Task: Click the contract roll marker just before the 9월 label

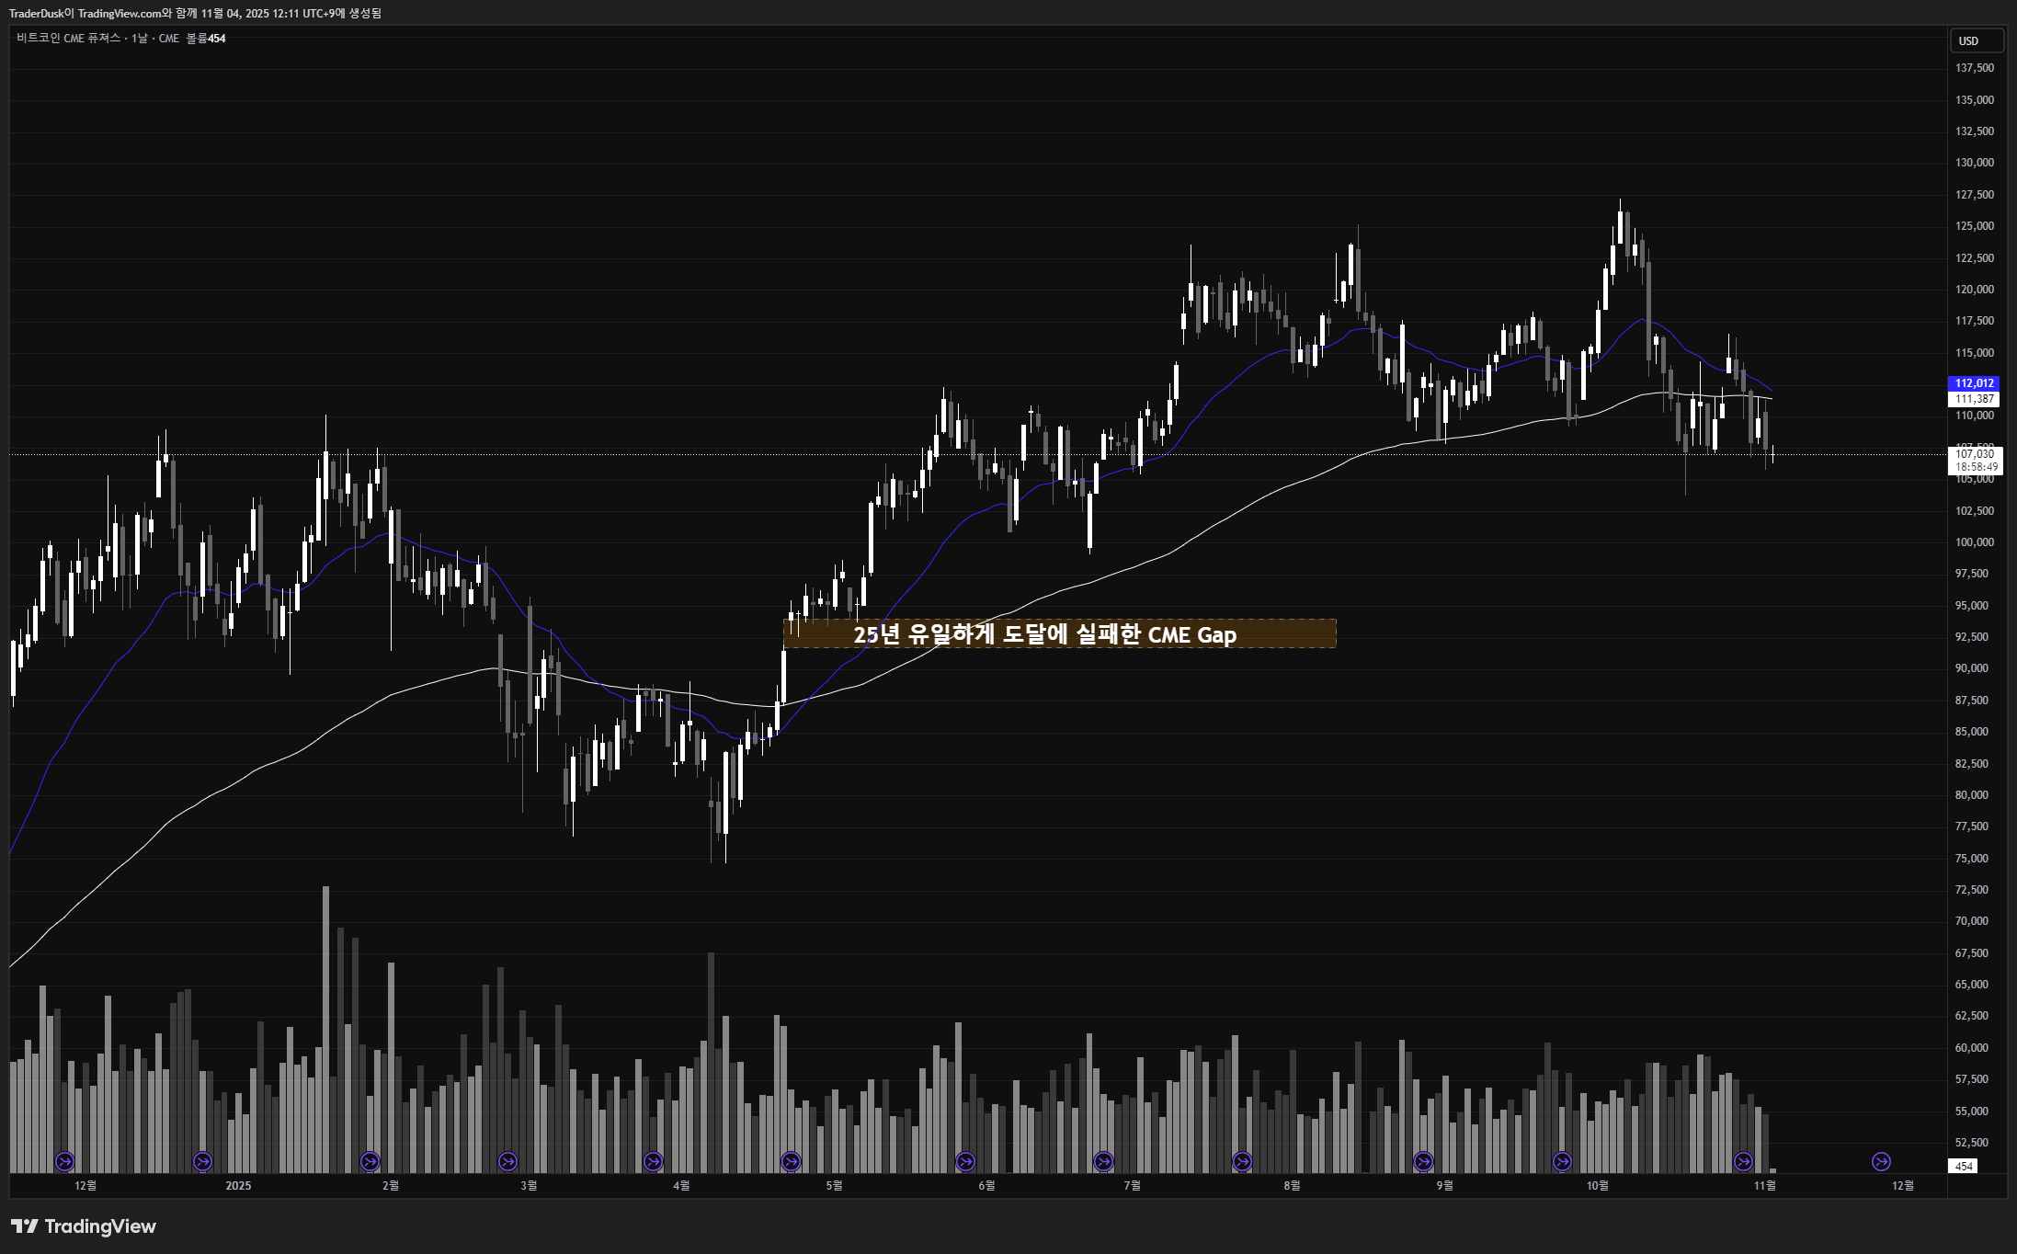Action: [1423, 1161]
